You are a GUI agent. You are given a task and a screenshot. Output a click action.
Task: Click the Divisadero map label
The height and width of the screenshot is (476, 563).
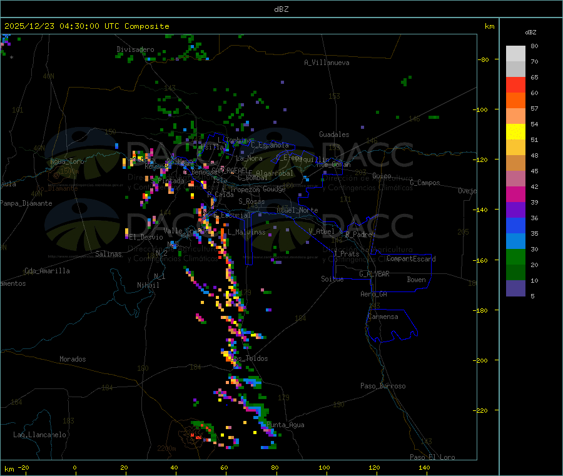click(135, 49)
